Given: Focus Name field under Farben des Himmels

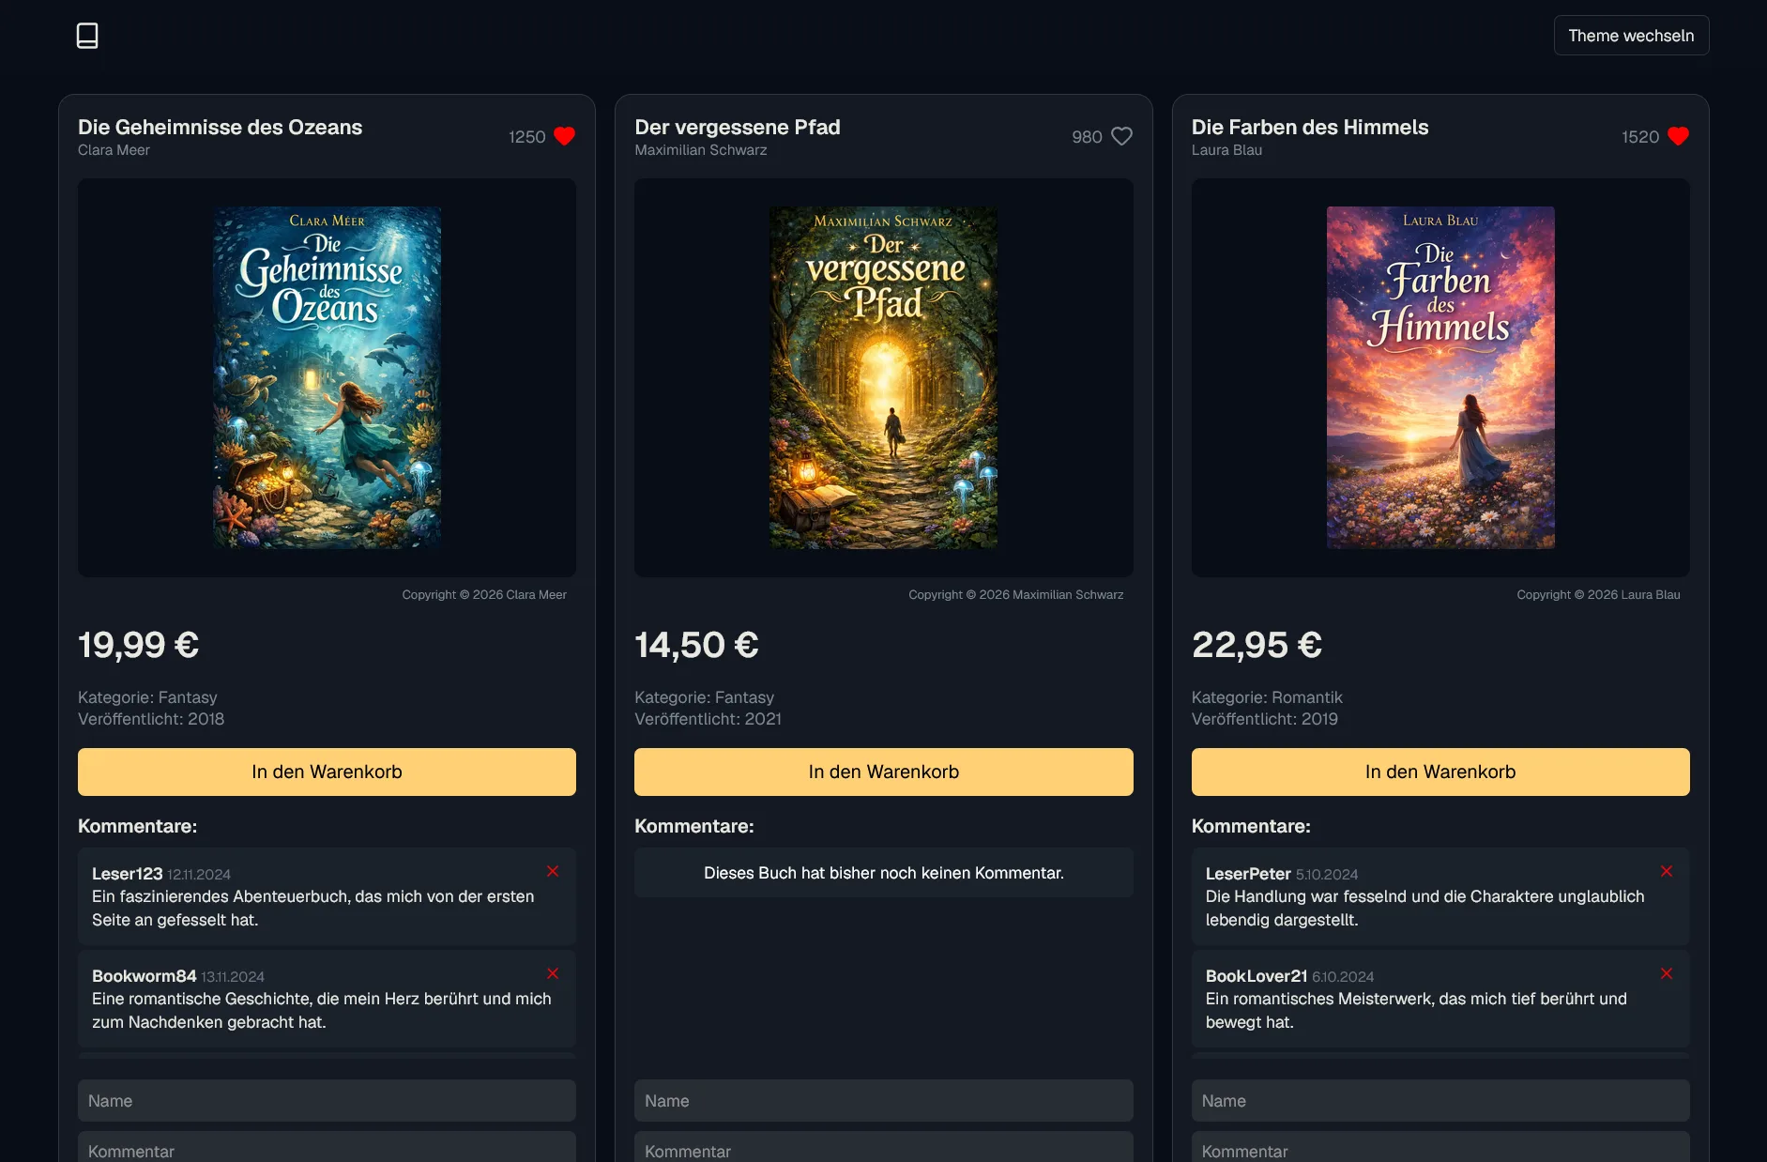Looking at the screenshot, I should coord(1440,1100).
